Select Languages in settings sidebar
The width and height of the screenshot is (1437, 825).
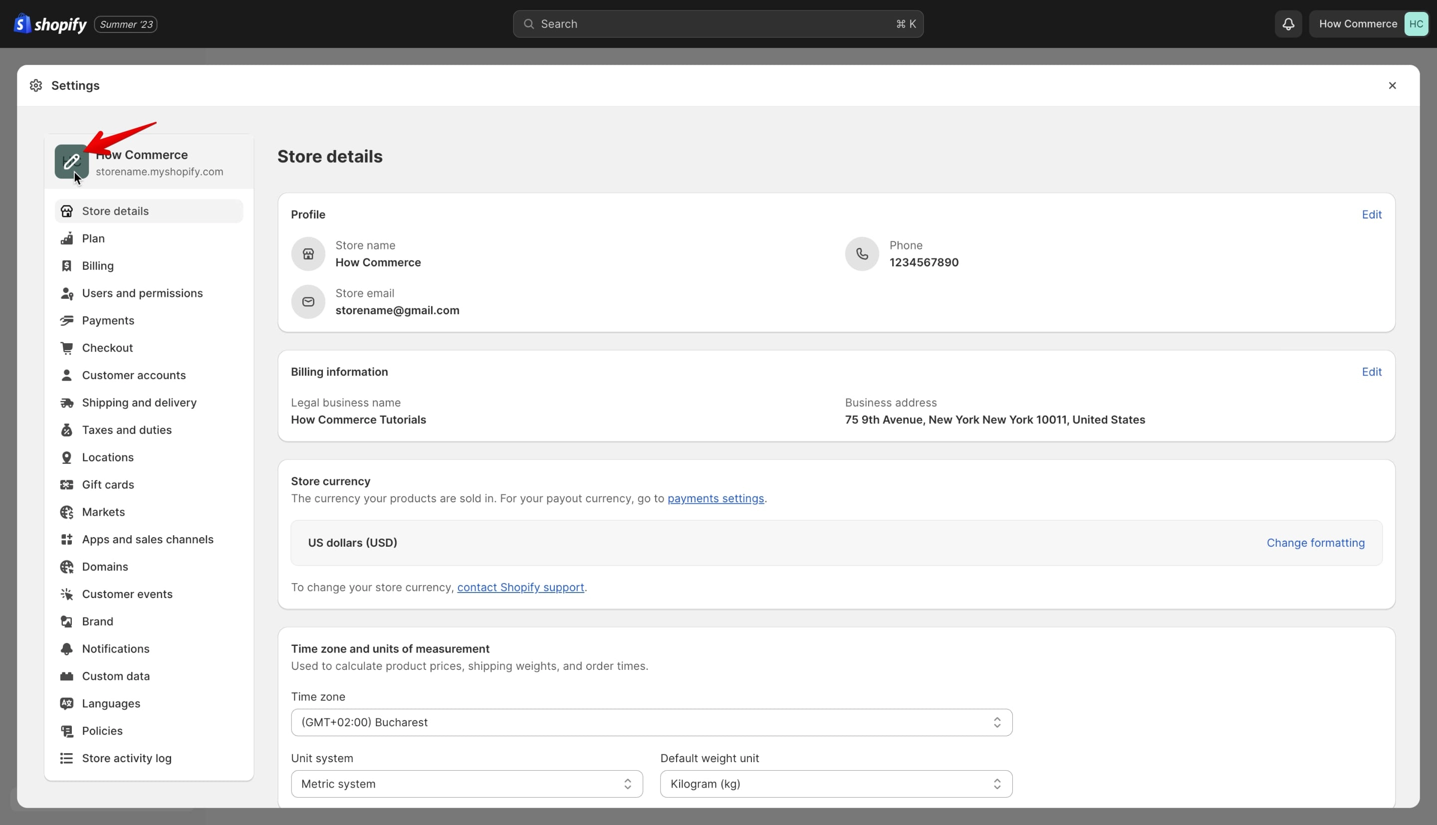point(149,703)
